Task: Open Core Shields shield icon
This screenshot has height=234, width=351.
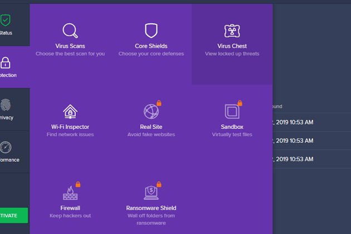Action: (x=151, y=31)
